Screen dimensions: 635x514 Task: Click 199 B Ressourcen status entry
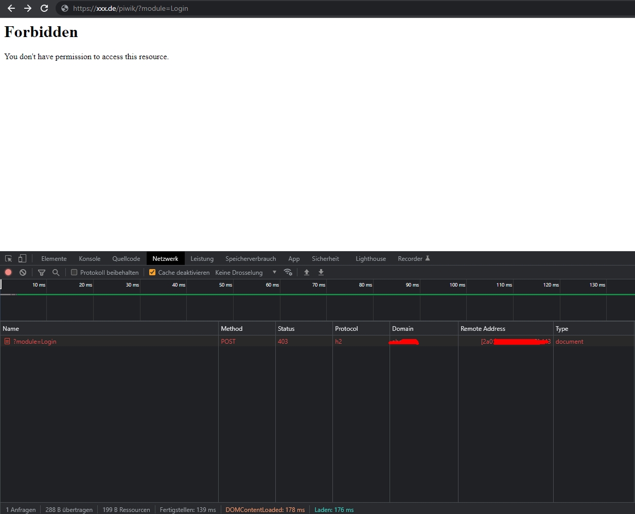click(x=126, y=509)
